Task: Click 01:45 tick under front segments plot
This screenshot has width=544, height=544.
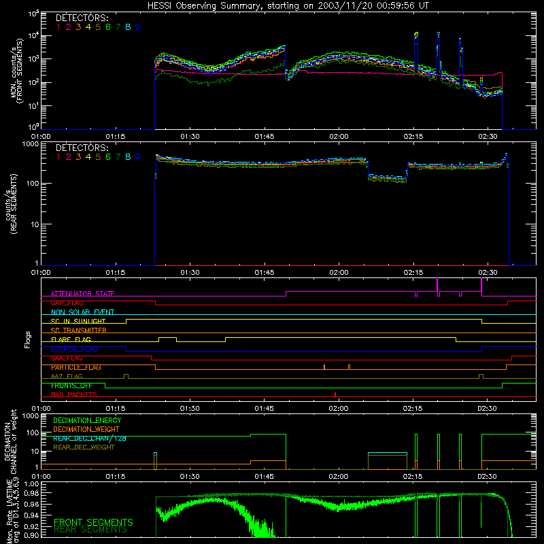Action: click(265, 137)
